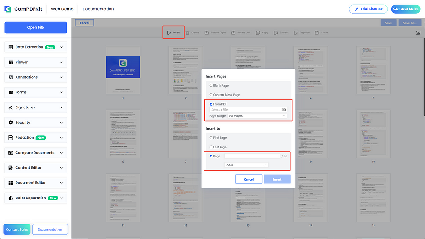Select the Page number radio option

[211, 156]
